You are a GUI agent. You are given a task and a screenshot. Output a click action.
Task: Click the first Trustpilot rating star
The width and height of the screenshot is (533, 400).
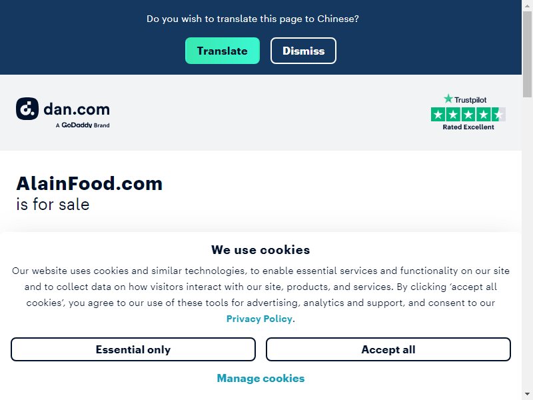click(x=438, y=114)
